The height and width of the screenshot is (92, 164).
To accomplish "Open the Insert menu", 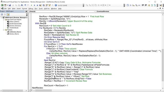I will pos(19,9).
